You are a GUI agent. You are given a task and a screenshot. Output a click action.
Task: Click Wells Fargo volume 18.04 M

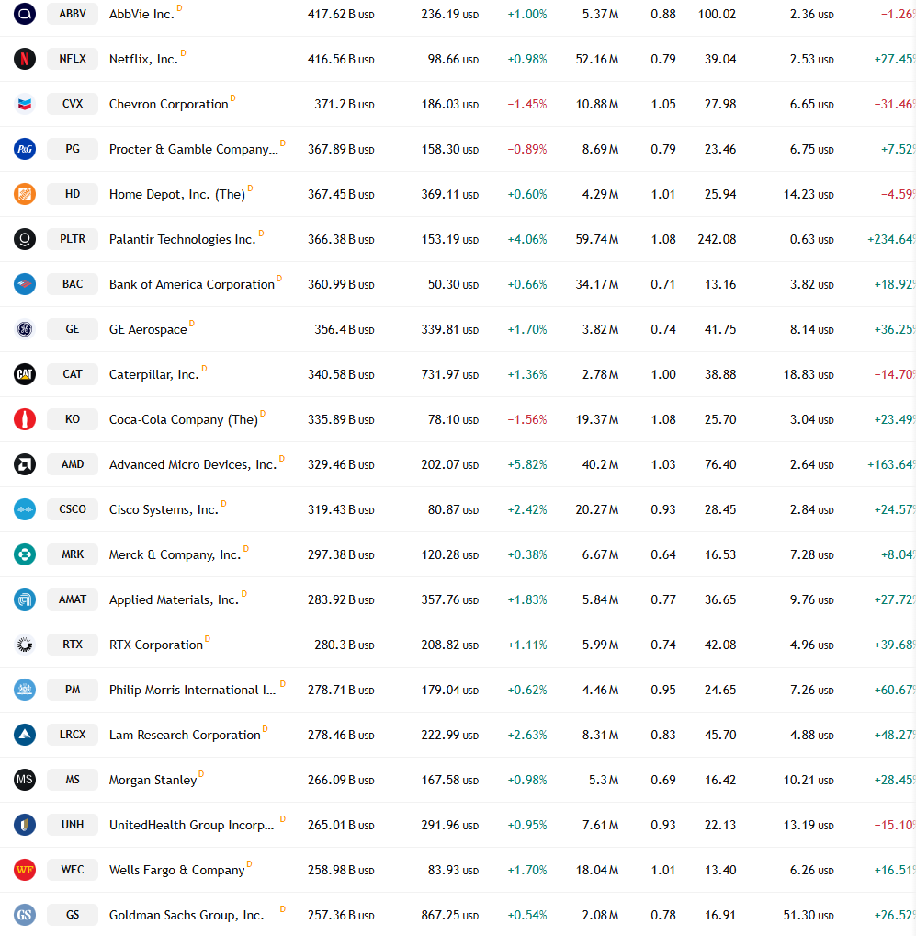pyautogui.click(x=597, y=871)
